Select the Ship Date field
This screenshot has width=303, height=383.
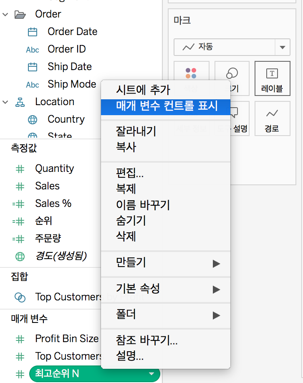[x=70, y=67]
